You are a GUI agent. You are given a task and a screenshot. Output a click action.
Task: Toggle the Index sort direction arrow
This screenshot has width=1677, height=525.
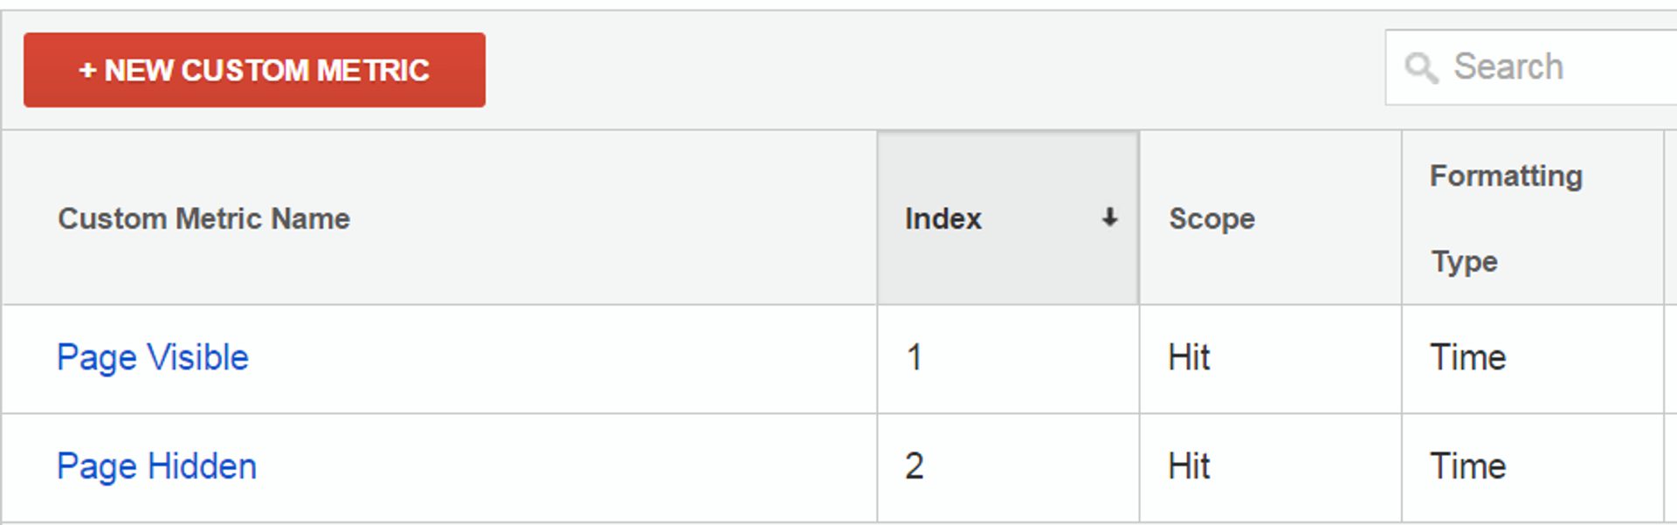click(x=1109, y=218)
